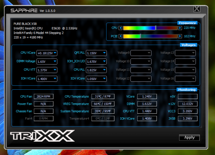Close the Sapphire TRIXX window
This screenshot has height=155, width=215.
click(197, 9)
